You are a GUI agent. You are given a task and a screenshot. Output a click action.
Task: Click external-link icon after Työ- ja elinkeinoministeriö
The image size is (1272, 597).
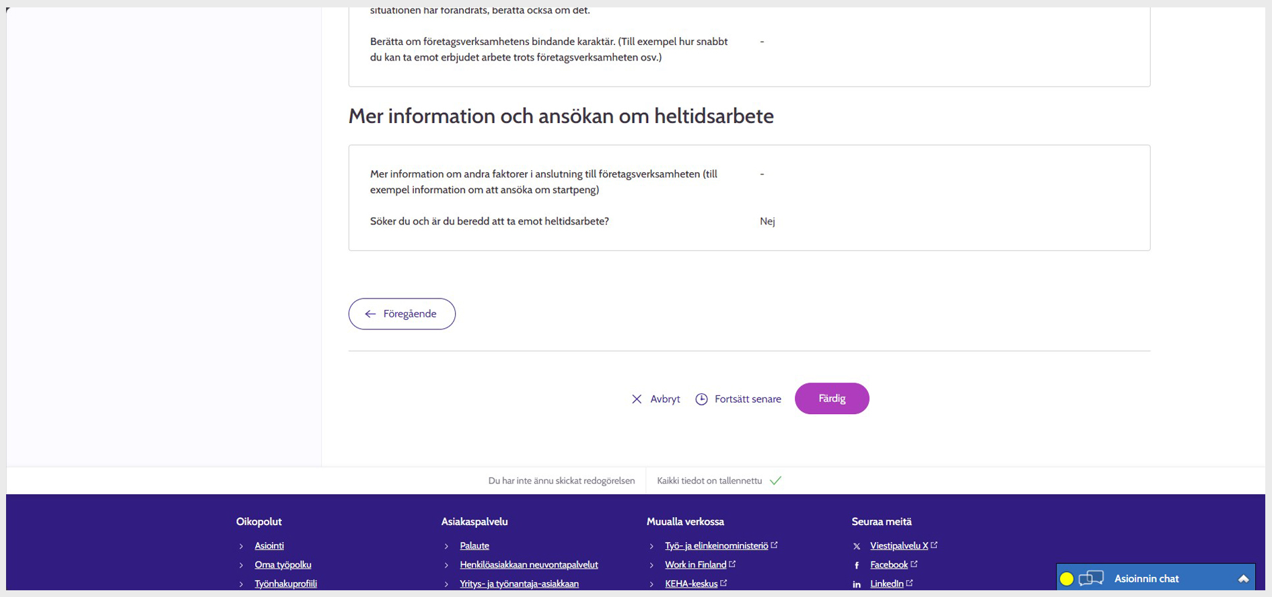click(x=774, y=545)
